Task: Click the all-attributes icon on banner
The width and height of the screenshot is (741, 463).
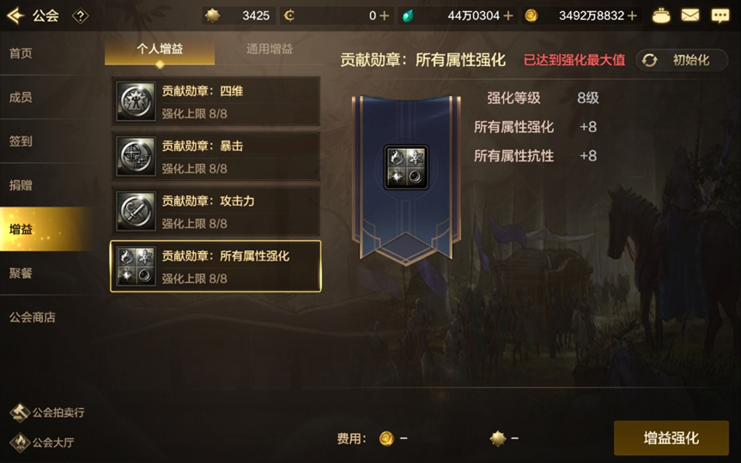Action: point(406,167)
